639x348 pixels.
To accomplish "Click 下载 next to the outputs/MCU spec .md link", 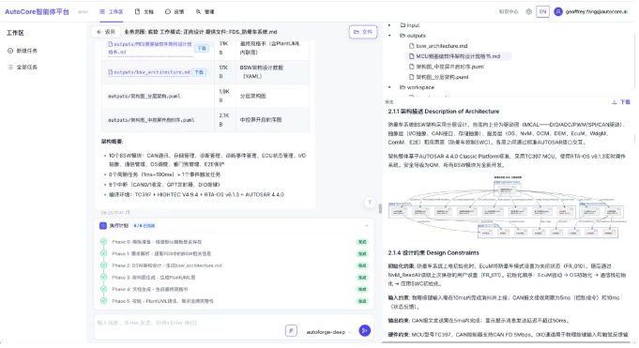I will pyautogui.click(x=202, y=49).
